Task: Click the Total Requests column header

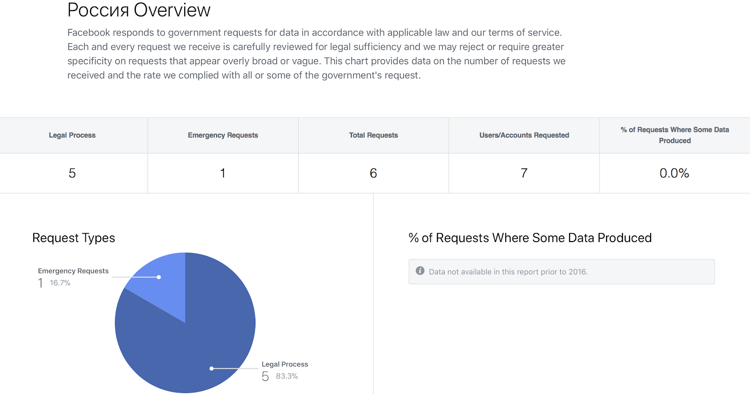Action: [x=373, y=135]
